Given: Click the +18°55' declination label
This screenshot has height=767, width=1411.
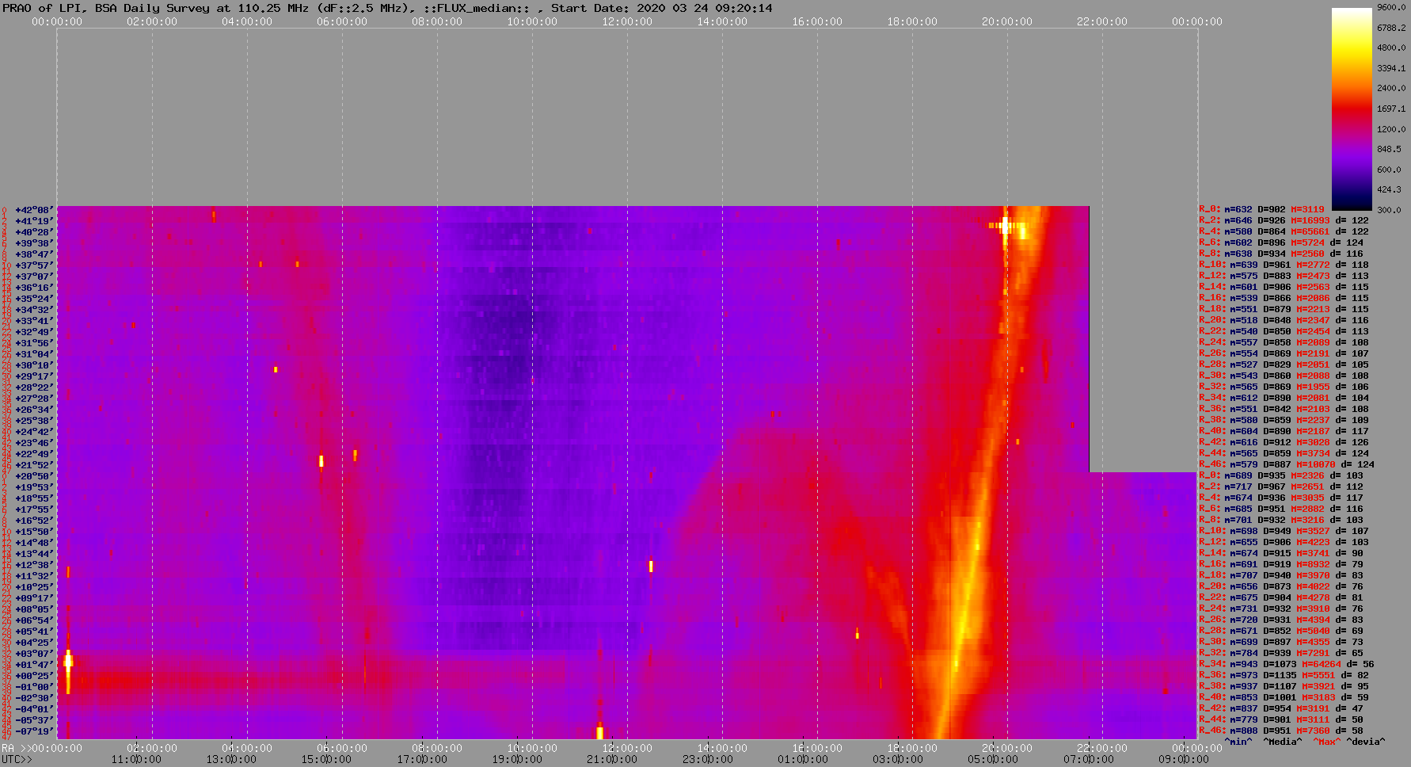Looking at the screenshot, I should click(34, 498).
